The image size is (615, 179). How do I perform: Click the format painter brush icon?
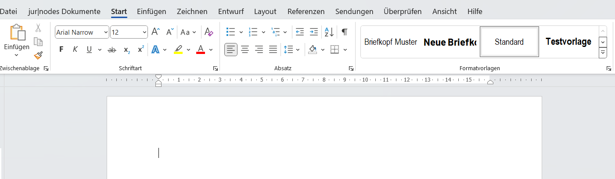(38, 56)
